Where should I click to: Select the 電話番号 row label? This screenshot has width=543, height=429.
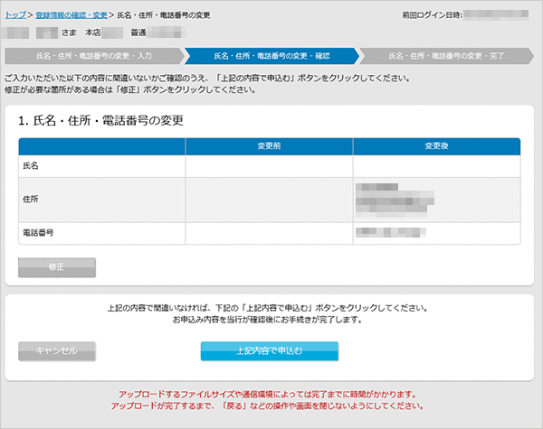[38, 233]
